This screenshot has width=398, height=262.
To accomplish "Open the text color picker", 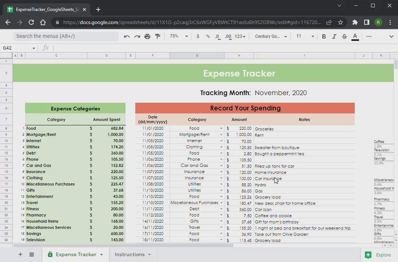I will point(355,36).
